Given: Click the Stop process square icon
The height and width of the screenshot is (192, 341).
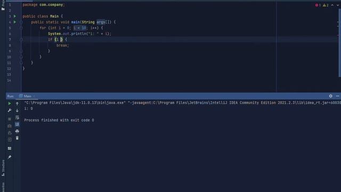Looking at the screenshot, I should 10,119.
